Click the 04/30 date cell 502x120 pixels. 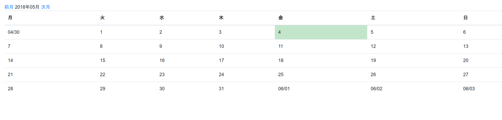tap(14, 32)
